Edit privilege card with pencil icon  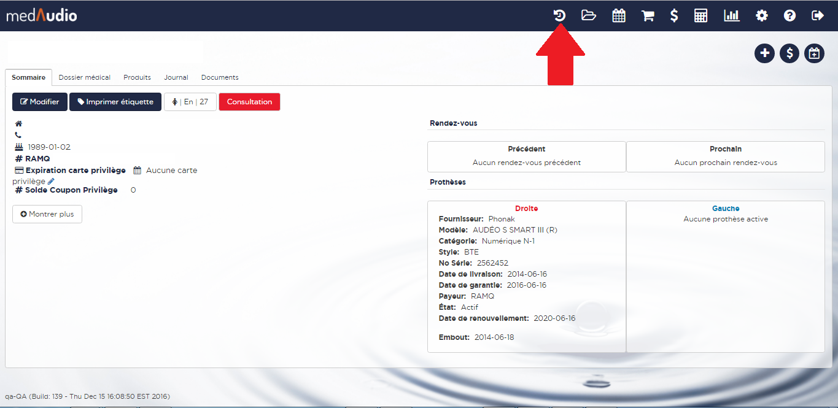click(51, 182)
